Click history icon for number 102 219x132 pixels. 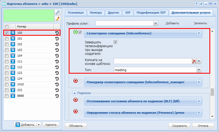pyautogui.click(x=57, y=44)
